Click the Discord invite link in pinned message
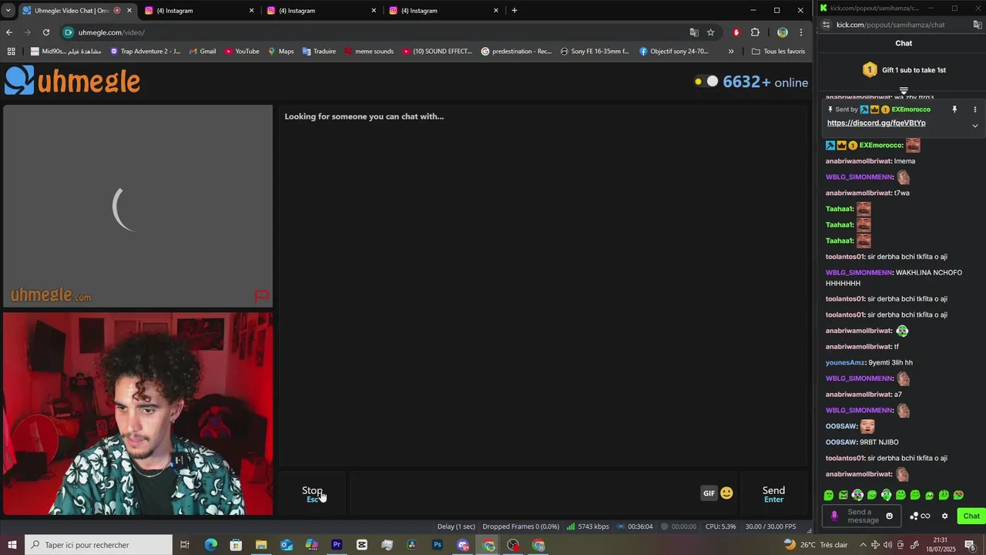This screenshot has height=555, width=986. tap(877, 123)
